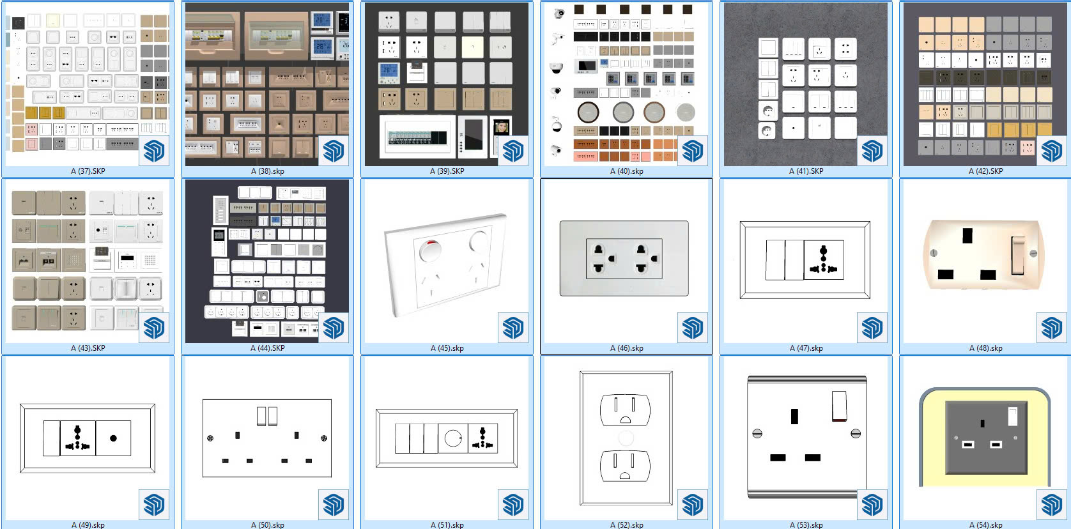
Task: Click the A (47).skp filename label
Action: point(806,348)
